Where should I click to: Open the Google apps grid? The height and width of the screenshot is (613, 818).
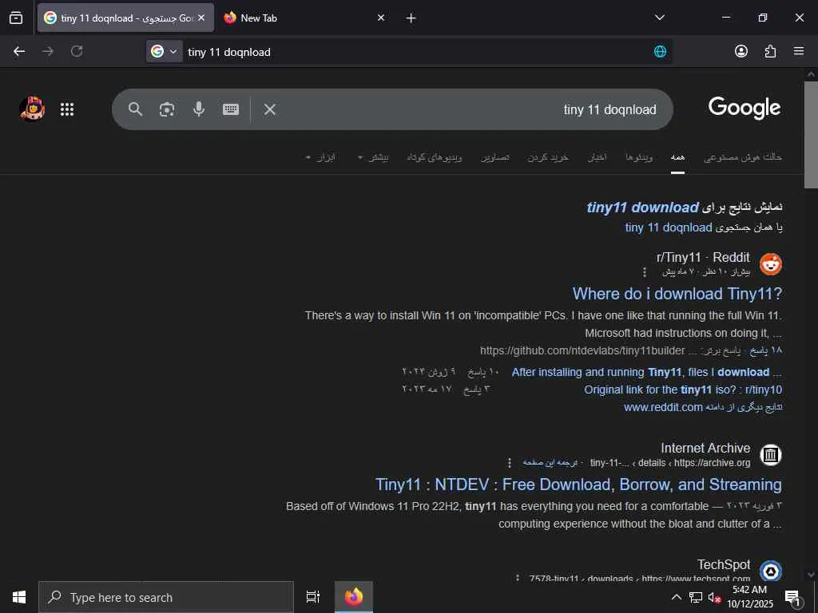tap(67, 109)
